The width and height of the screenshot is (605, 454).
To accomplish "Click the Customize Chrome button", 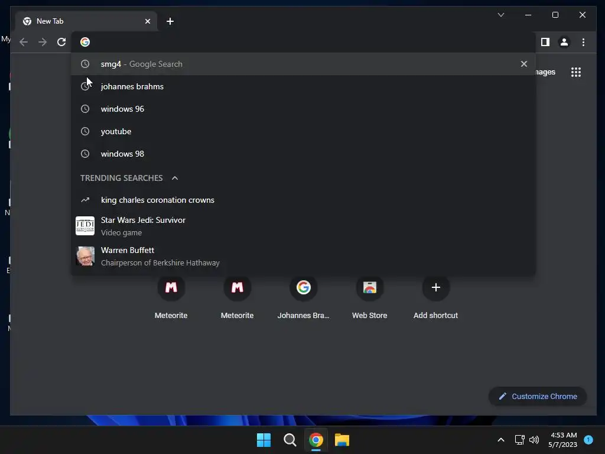I will coord(538,396).
